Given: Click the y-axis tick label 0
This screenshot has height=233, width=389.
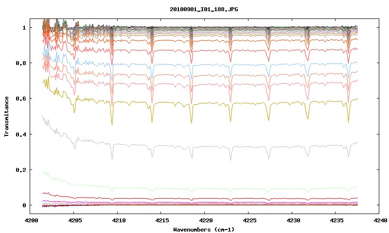Looking at the screenshot, I should click(x=24, y=205).
